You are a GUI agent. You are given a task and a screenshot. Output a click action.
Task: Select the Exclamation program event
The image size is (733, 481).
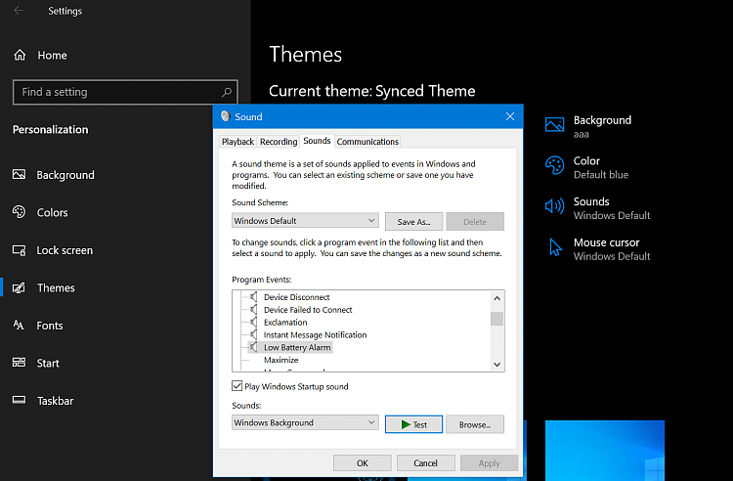click(285, 322)
